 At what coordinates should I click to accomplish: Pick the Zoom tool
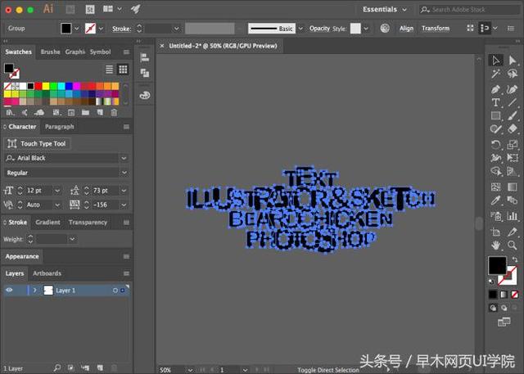(513, 245)
